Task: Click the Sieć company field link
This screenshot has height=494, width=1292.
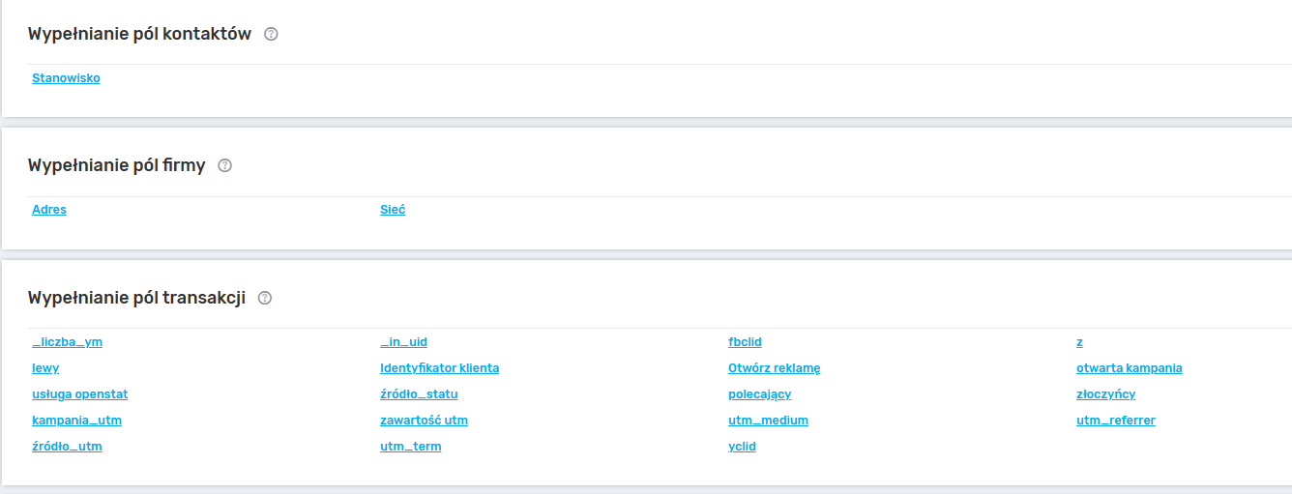Action: point(393,210)
